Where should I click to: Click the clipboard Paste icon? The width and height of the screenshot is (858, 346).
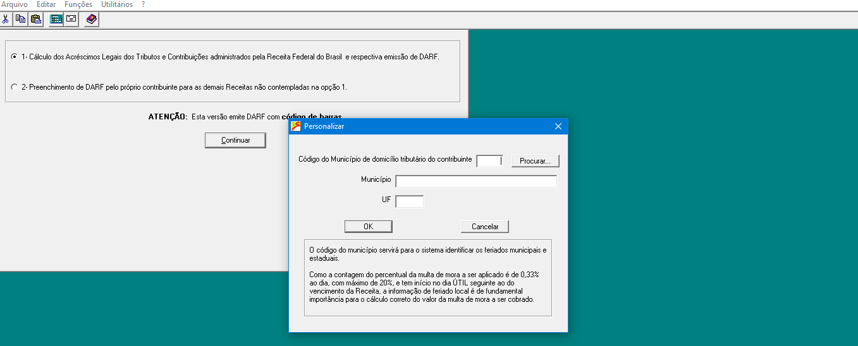[36, 19]
